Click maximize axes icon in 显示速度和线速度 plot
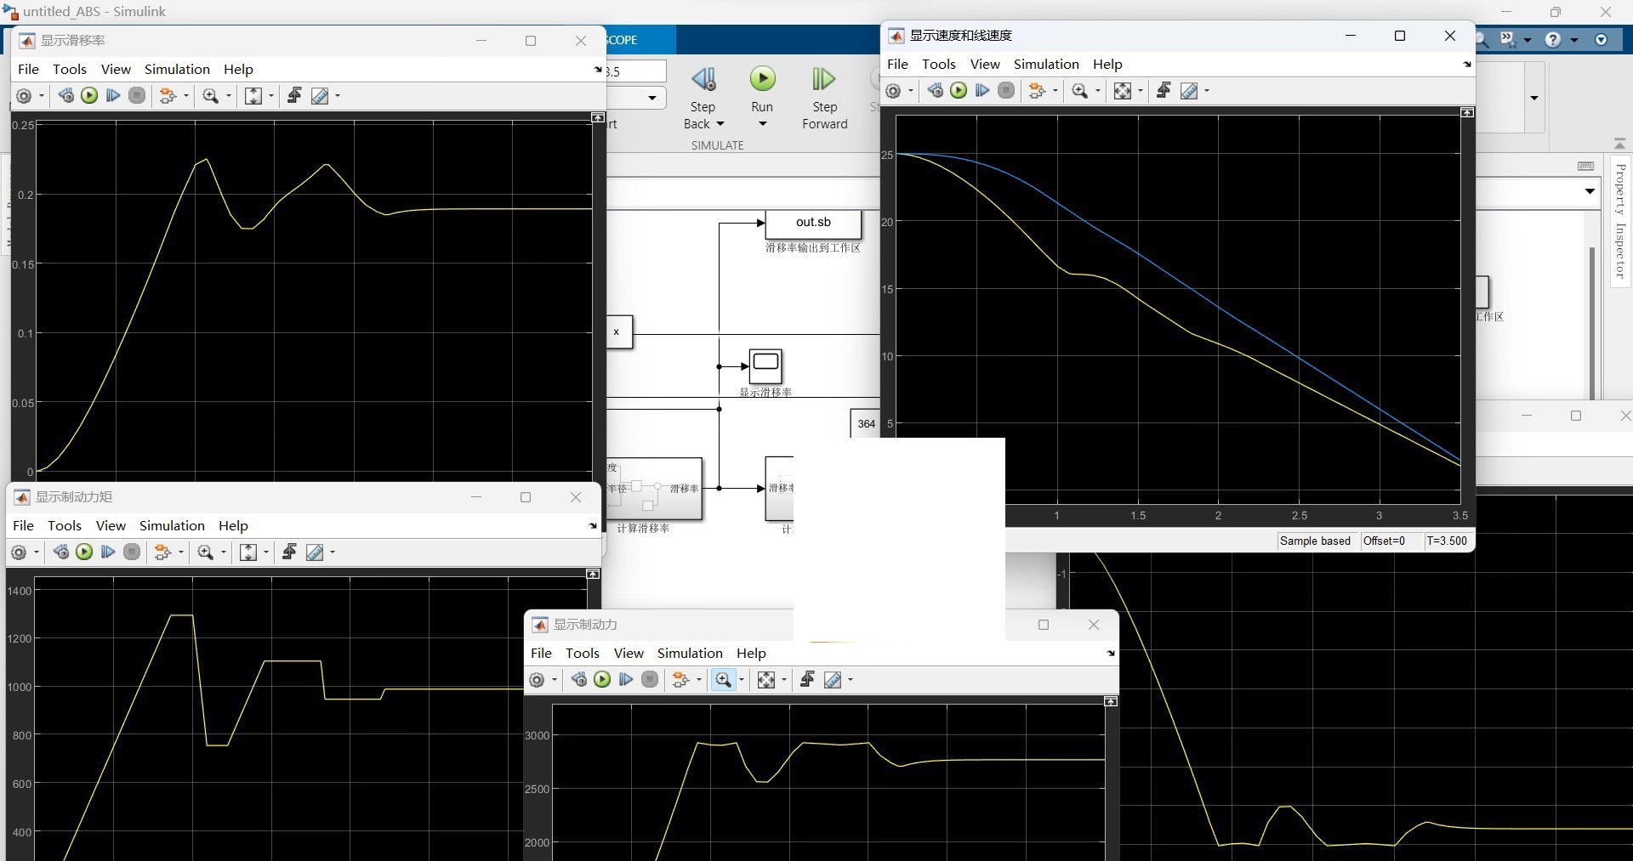1633x861 pixels. (1467, 112)
